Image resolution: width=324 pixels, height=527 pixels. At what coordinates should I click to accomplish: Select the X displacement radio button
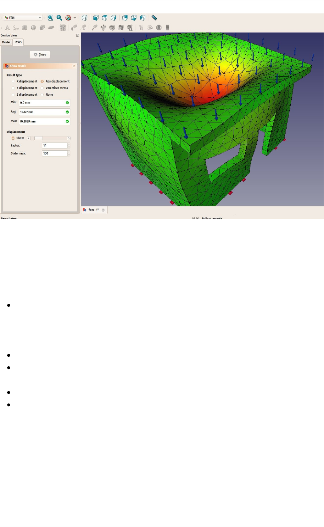[13, 82]
